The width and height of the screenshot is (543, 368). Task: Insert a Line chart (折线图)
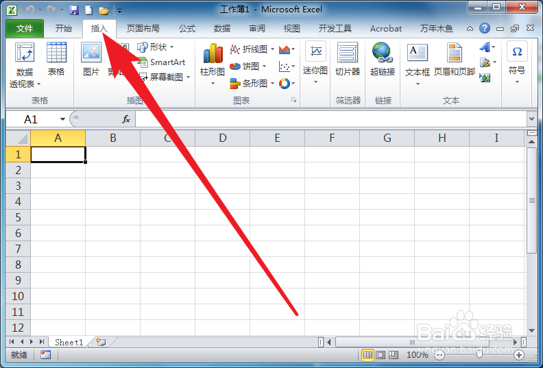tap(252, 49)
